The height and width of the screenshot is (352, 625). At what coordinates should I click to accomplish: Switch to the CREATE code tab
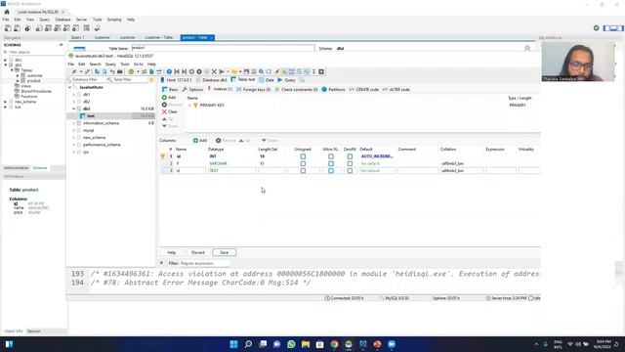(363, 90)
